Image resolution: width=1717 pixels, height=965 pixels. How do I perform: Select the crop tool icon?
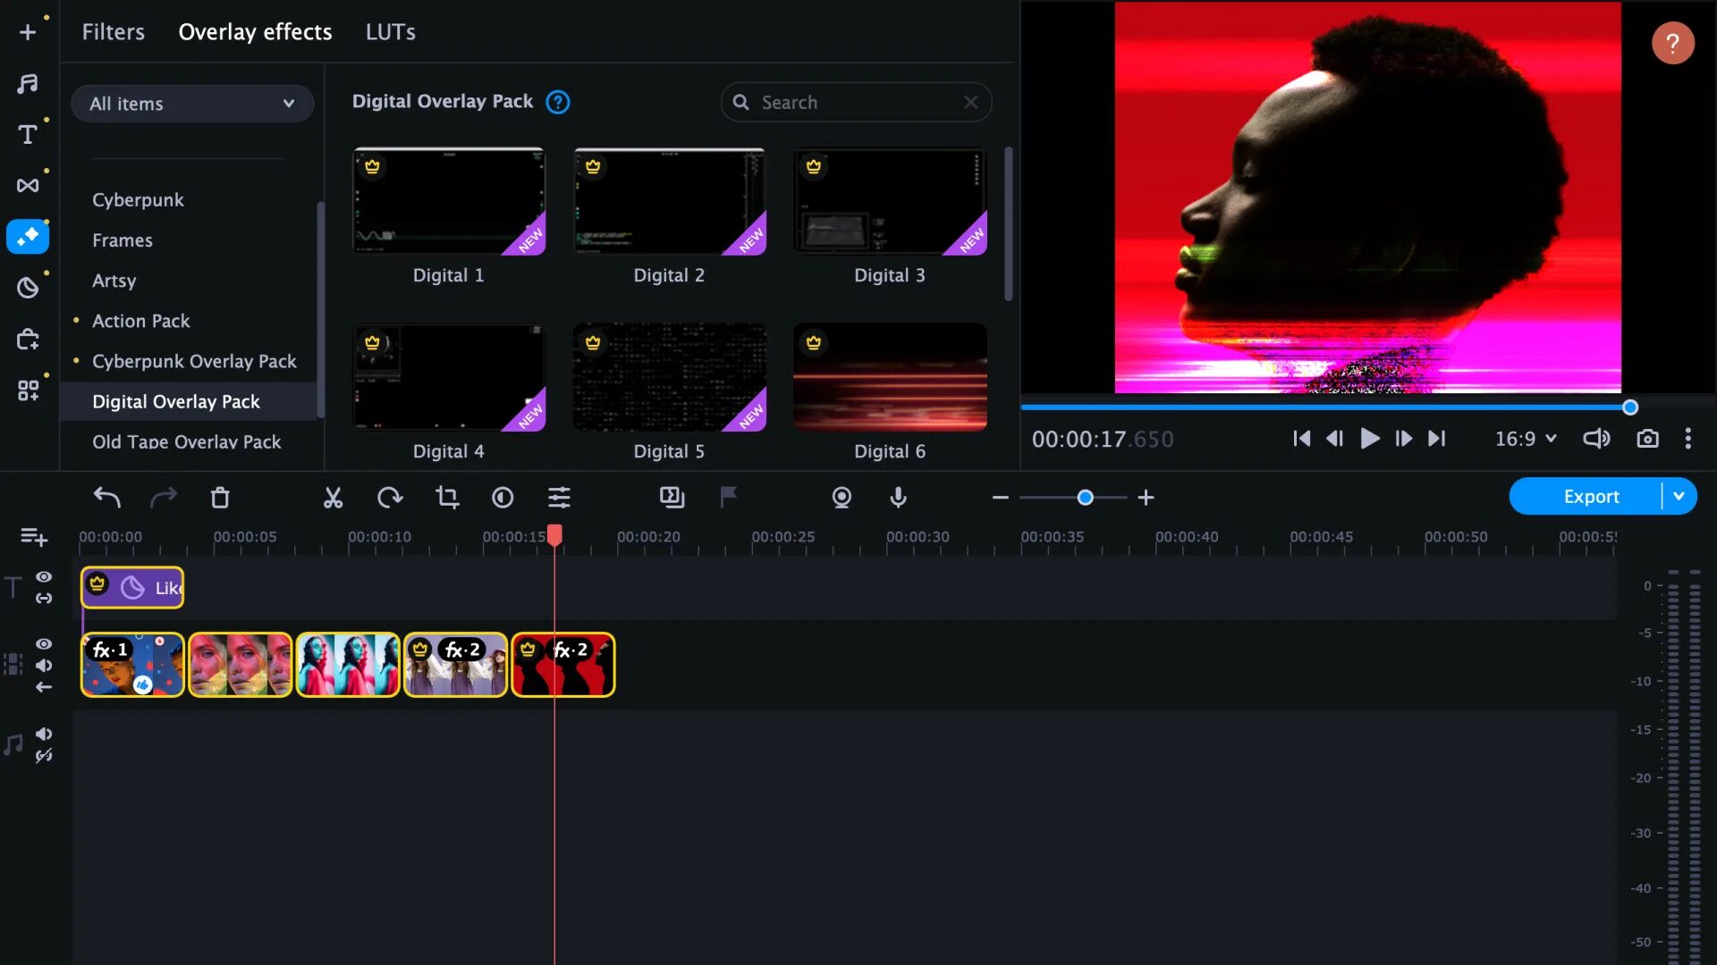coord(445,497)
